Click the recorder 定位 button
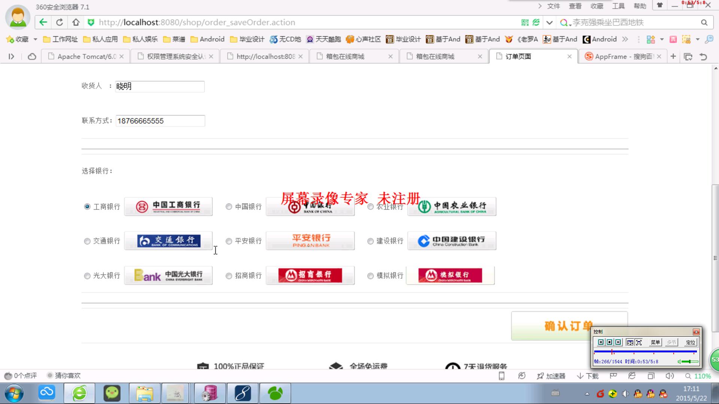Image resolution: width=719 pixels, height=404 pixels. pos(690,342)
